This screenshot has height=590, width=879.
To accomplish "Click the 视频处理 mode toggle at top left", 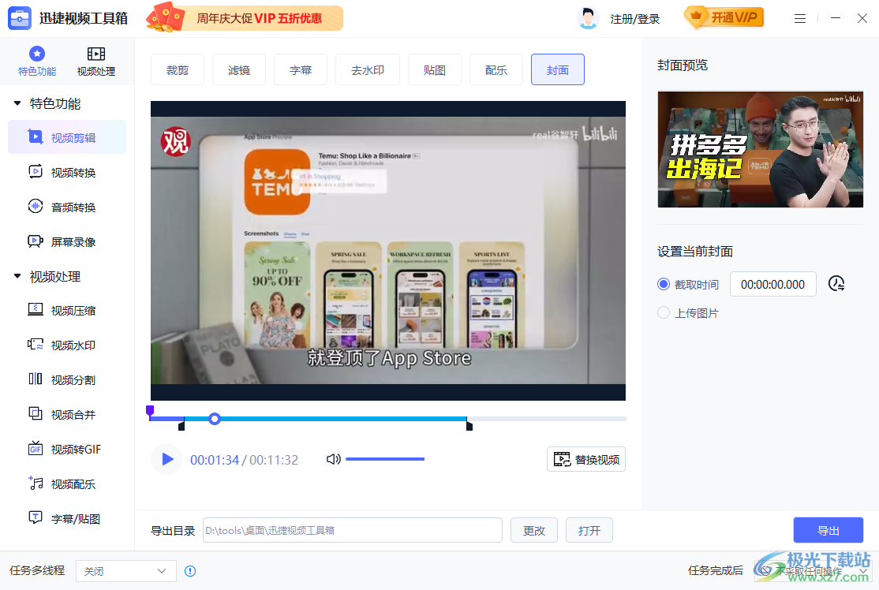I will click(x=96, y=61).
